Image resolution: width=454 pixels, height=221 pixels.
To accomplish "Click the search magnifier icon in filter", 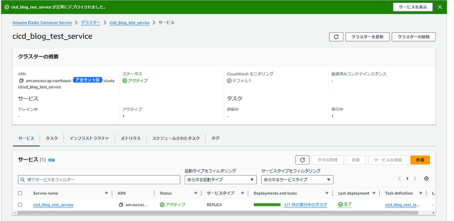I will pos(23,180).
